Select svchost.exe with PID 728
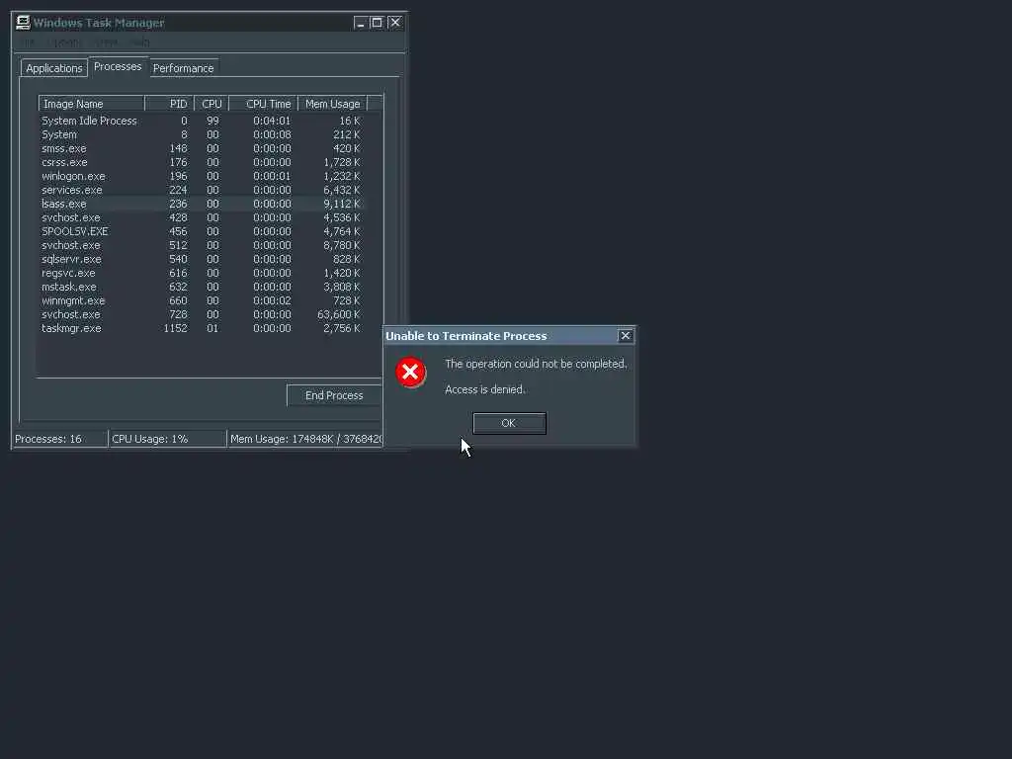The image size is (1012, 759). [202, 315]
